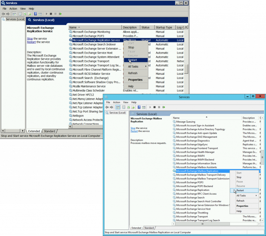Switch to Standard tab in back Services window

tap(50, 131)
